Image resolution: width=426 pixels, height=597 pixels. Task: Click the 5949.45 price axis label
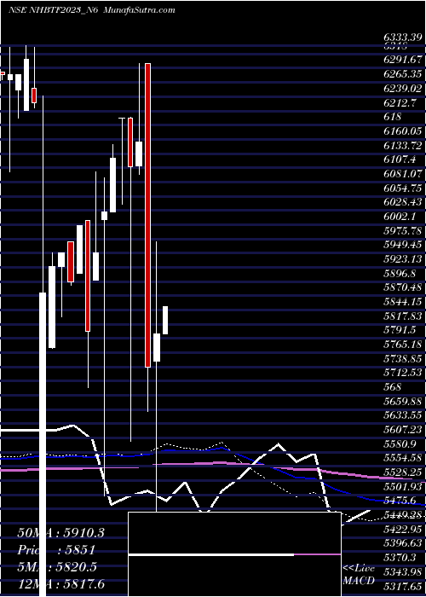pyautogui.click(x=402, y=245)
